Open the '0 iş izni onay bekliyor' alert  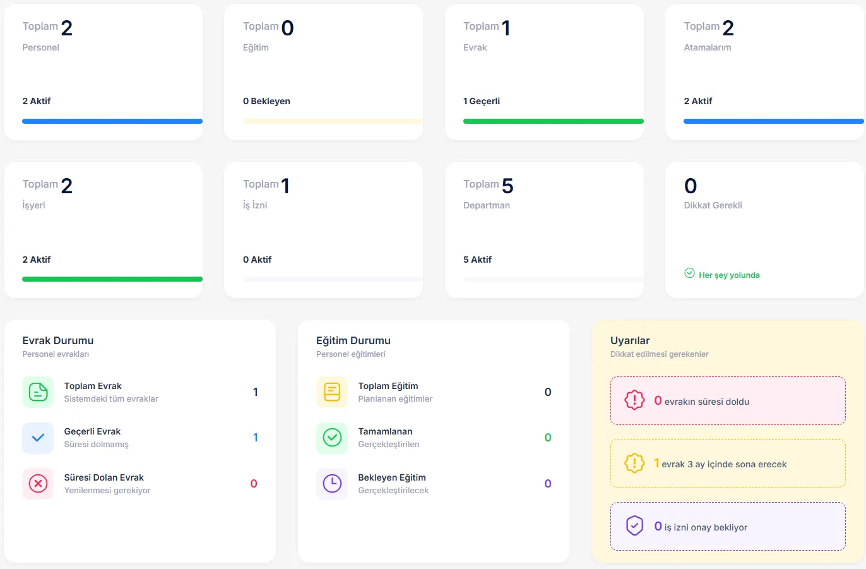[728, 526]
